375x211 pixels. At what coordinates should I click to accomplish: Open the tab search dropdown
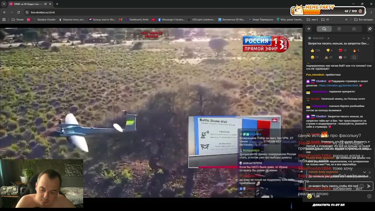(x=4, y=4)
